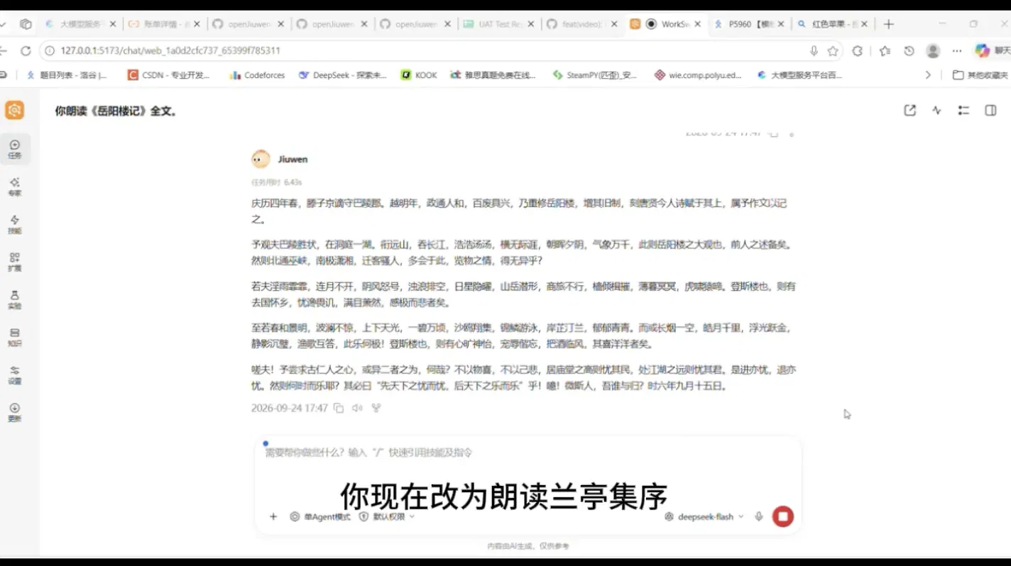
Task: Play the reply aloud with the speaker icon
Action: coord(357,408)
